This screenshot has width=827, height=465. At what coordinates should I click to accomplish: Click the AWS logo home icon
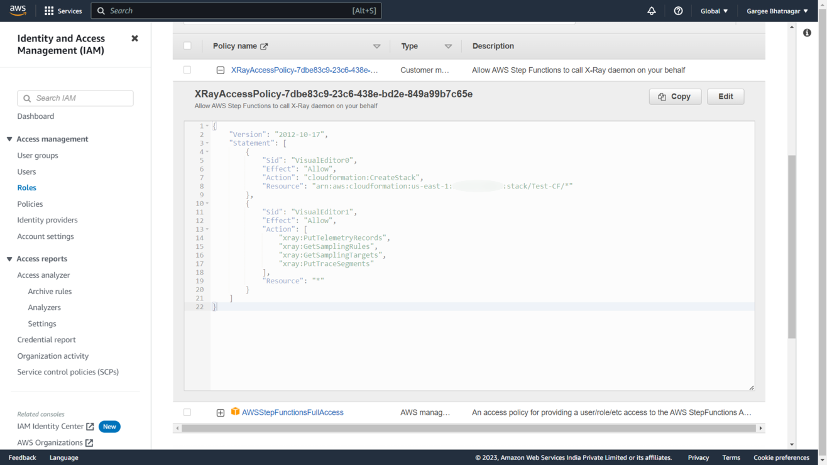point(18,11)
